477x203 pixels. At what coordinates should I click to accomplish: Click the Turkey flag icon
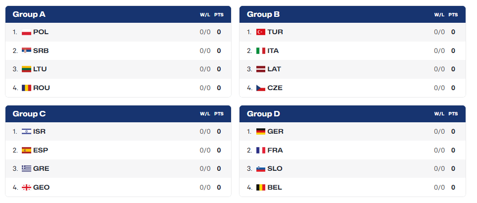[x=261, y=32]
